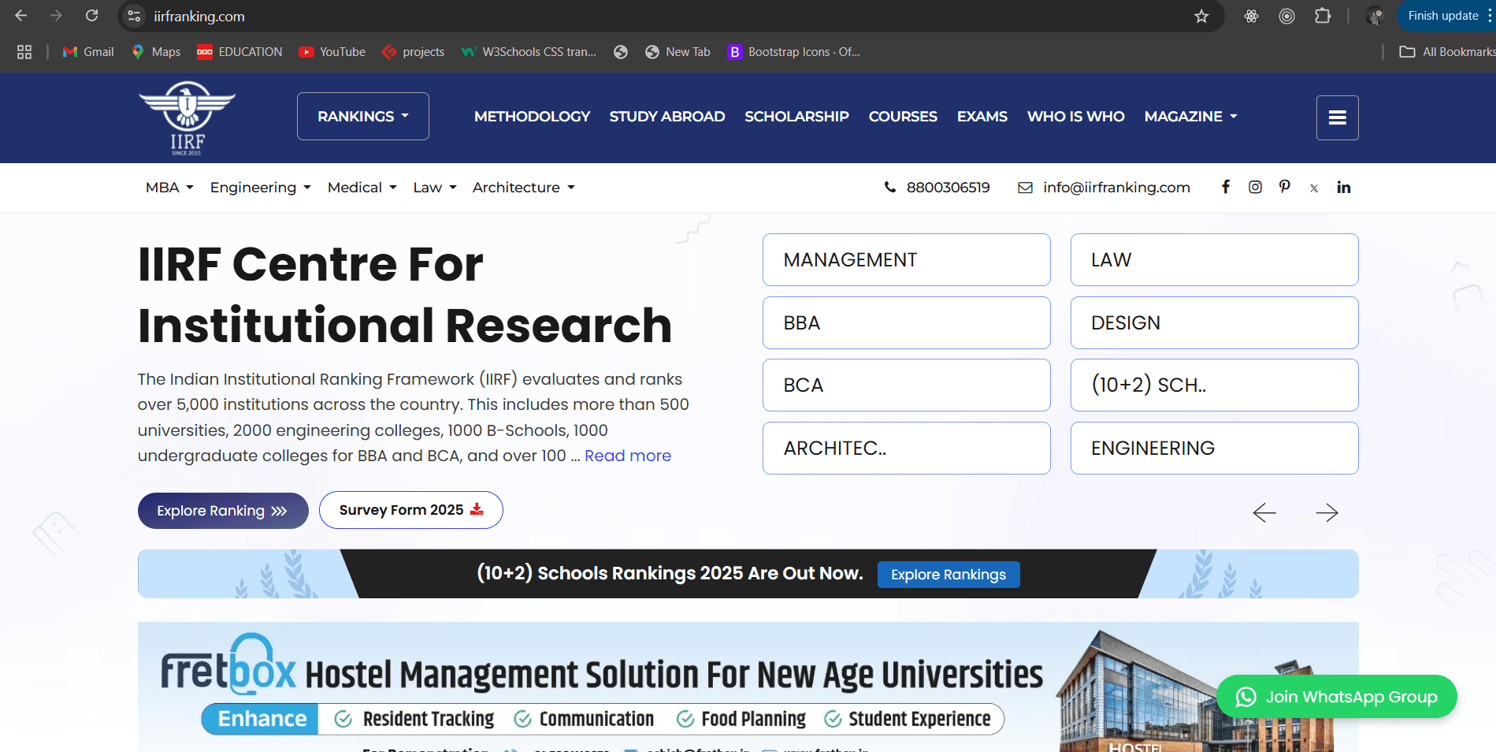Viewport: 1496px width, 752px height.
Task: Follow the Read more link
Action: pyautogui.click(x=627, y=456)
